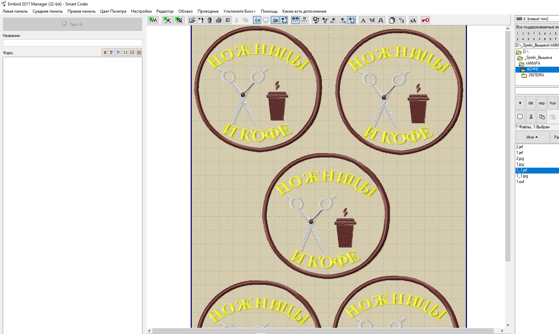Click the monitor with arrow icon
This screenshot has height=334, width=559.
click(316, 20)
